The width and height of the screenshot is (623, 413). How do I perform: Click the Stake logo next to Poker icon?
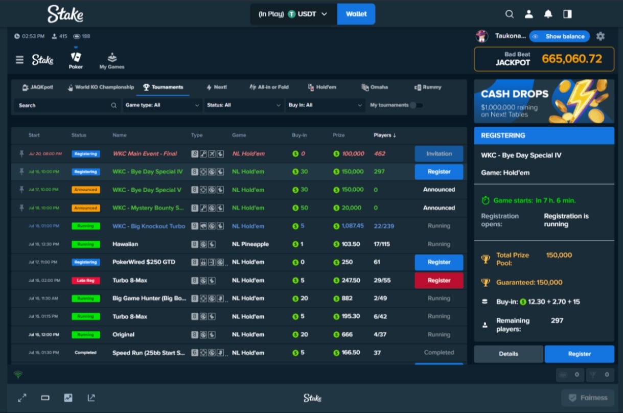pyautogui.click(x=42, y=60)
